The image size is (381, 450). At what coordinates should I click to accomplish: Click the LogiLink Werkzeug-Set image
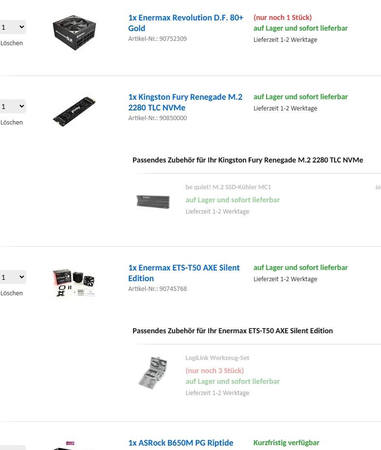pos(153,373)
